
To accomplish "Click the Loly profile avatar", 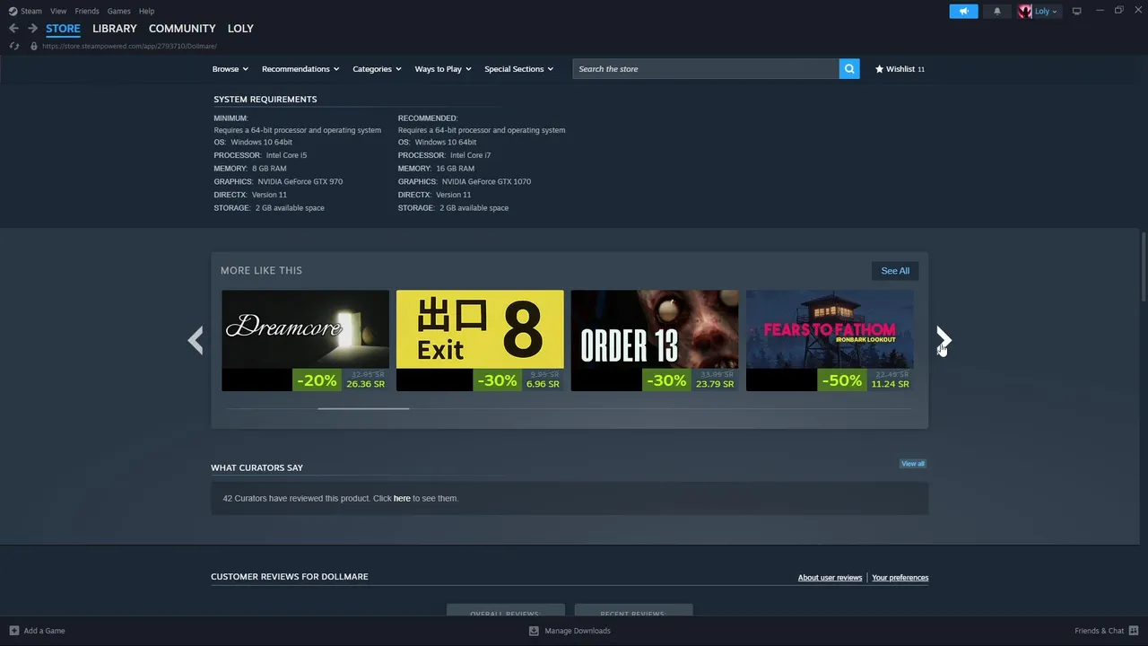I will tap(1025, 11).
